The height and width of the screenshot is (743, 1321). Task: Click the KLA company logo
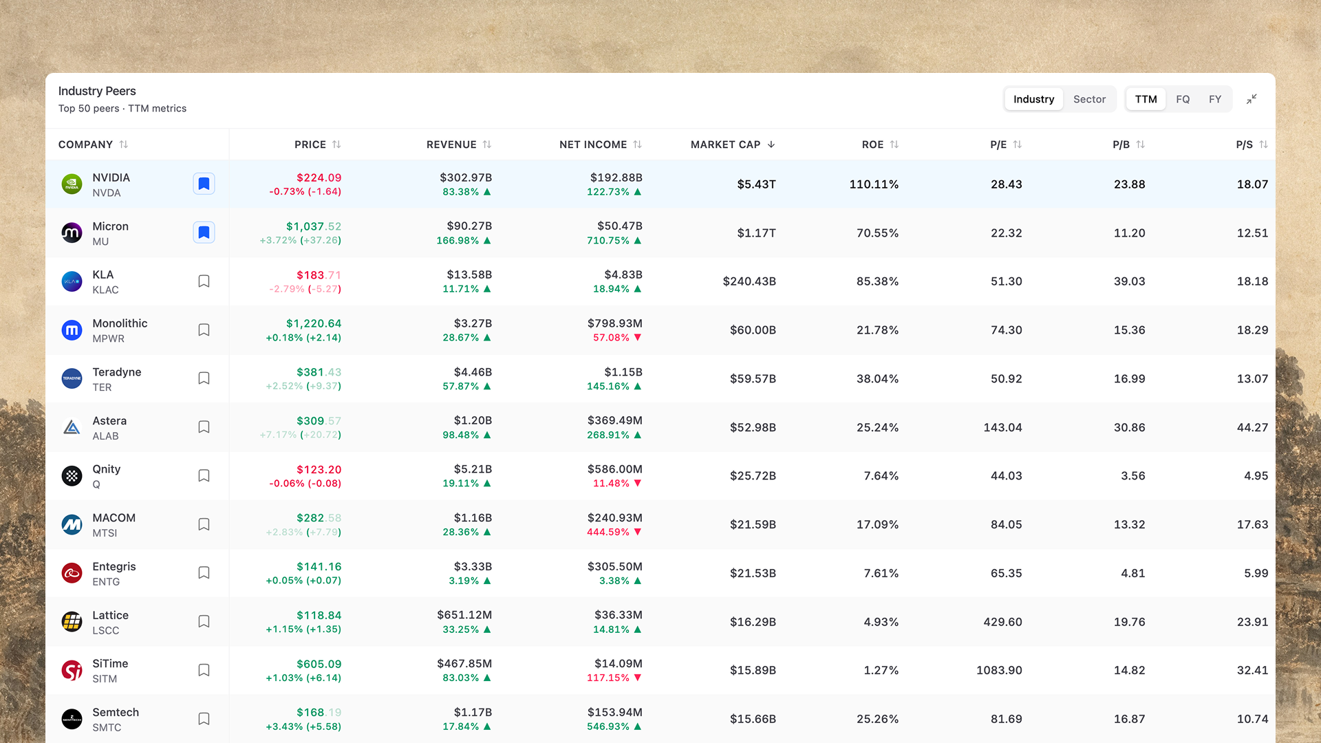point(72,281)
